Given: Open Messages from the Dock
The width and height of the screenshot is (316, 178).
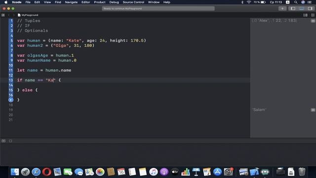Looking at the screenshot, I should (79, 172).
